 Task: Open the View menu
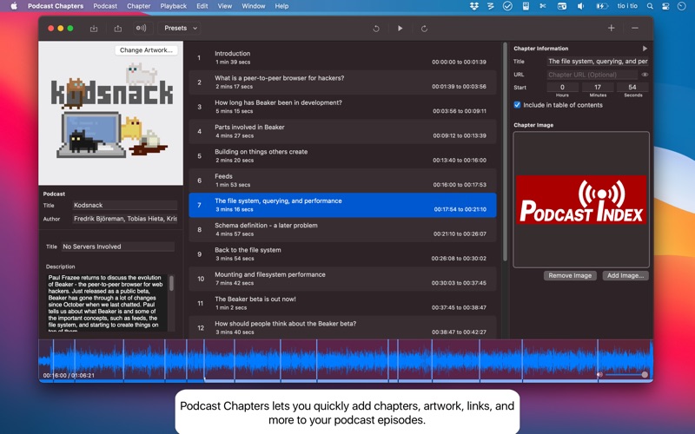click(x=225, y=6)
